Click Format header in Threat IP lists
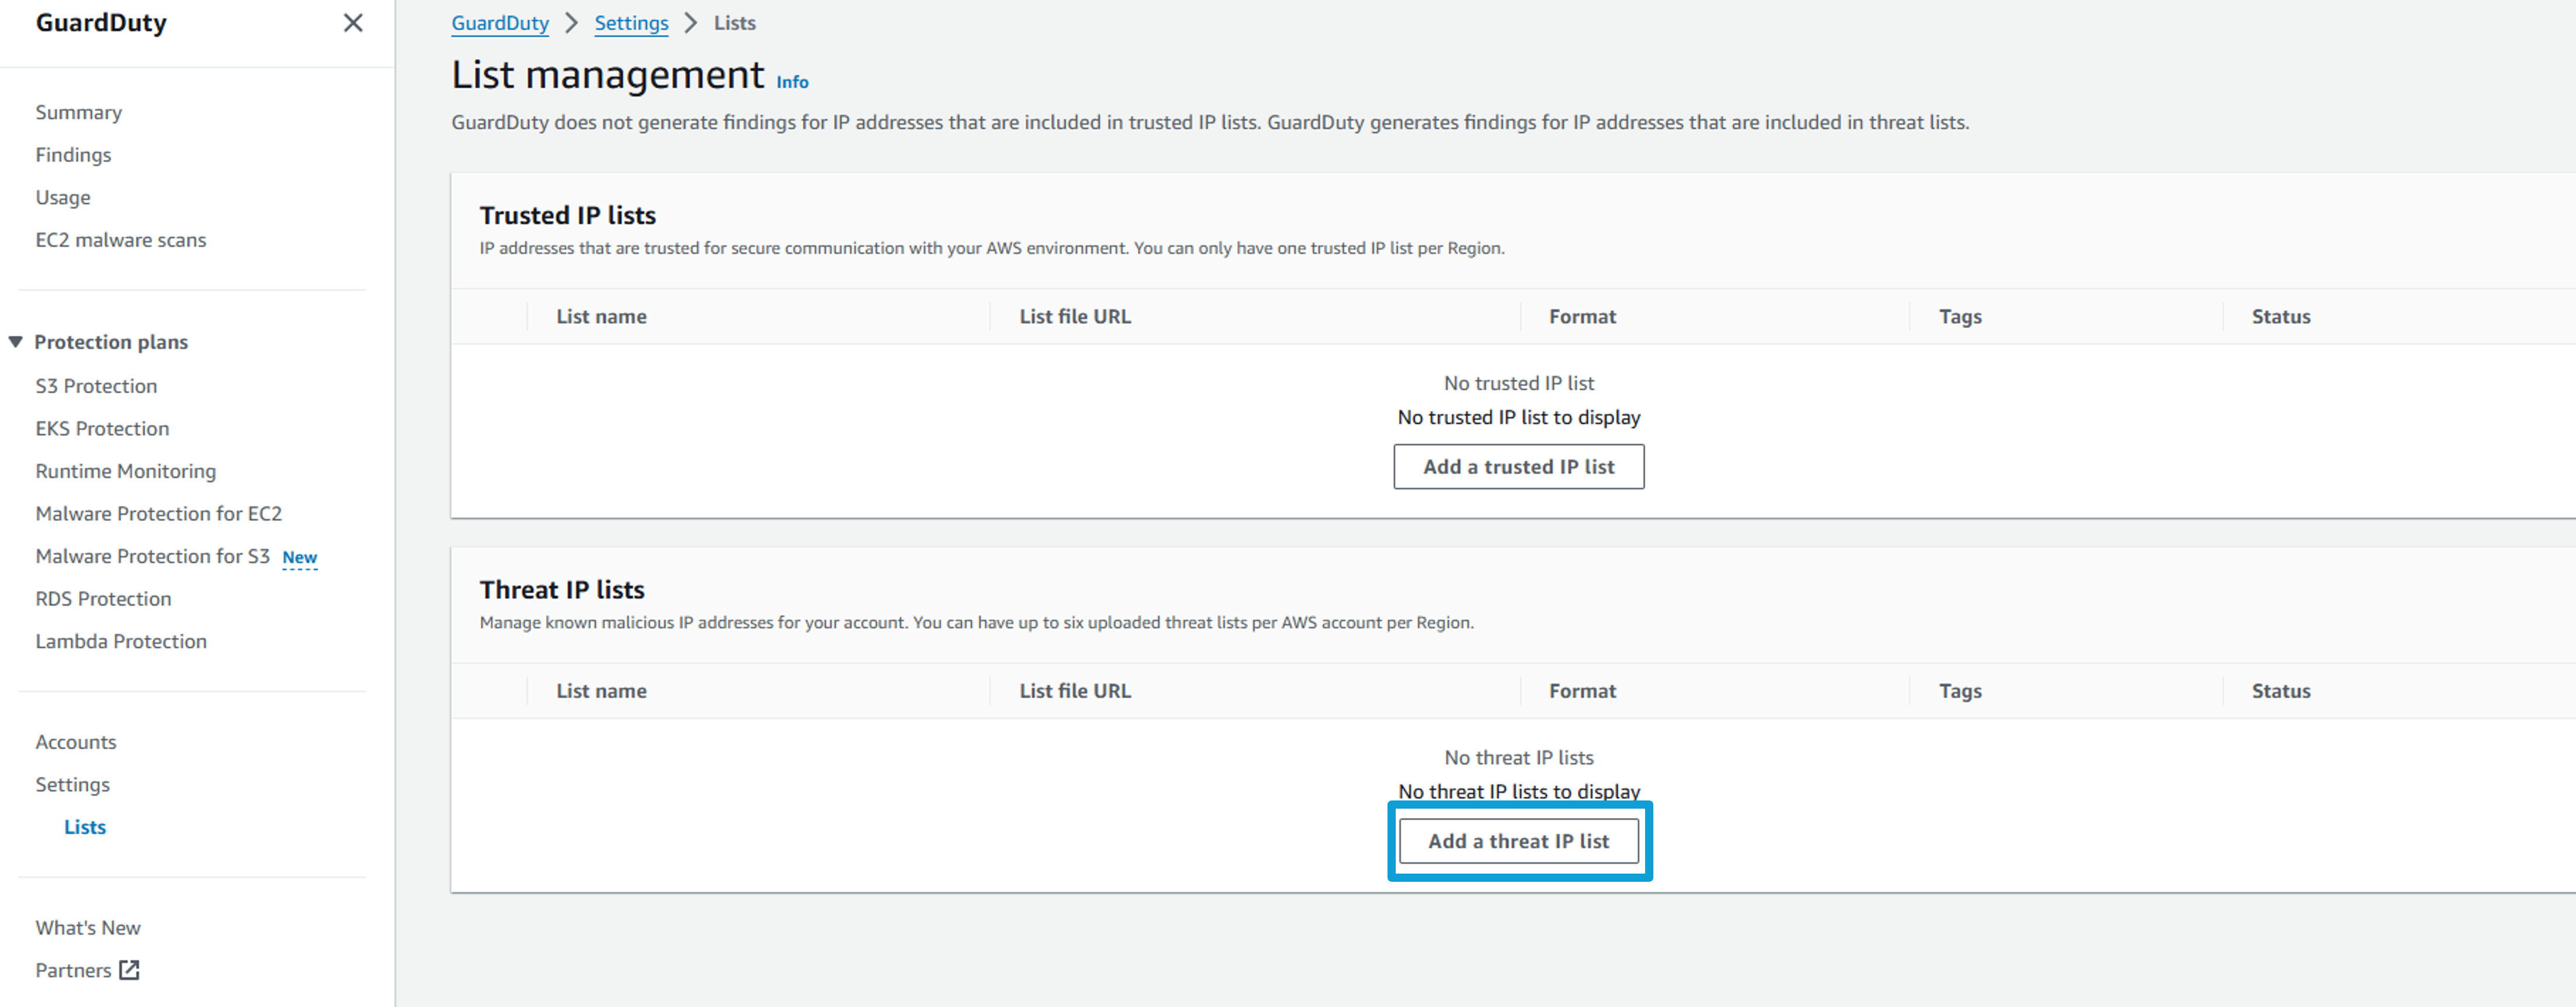 (x=1583, y=691)
